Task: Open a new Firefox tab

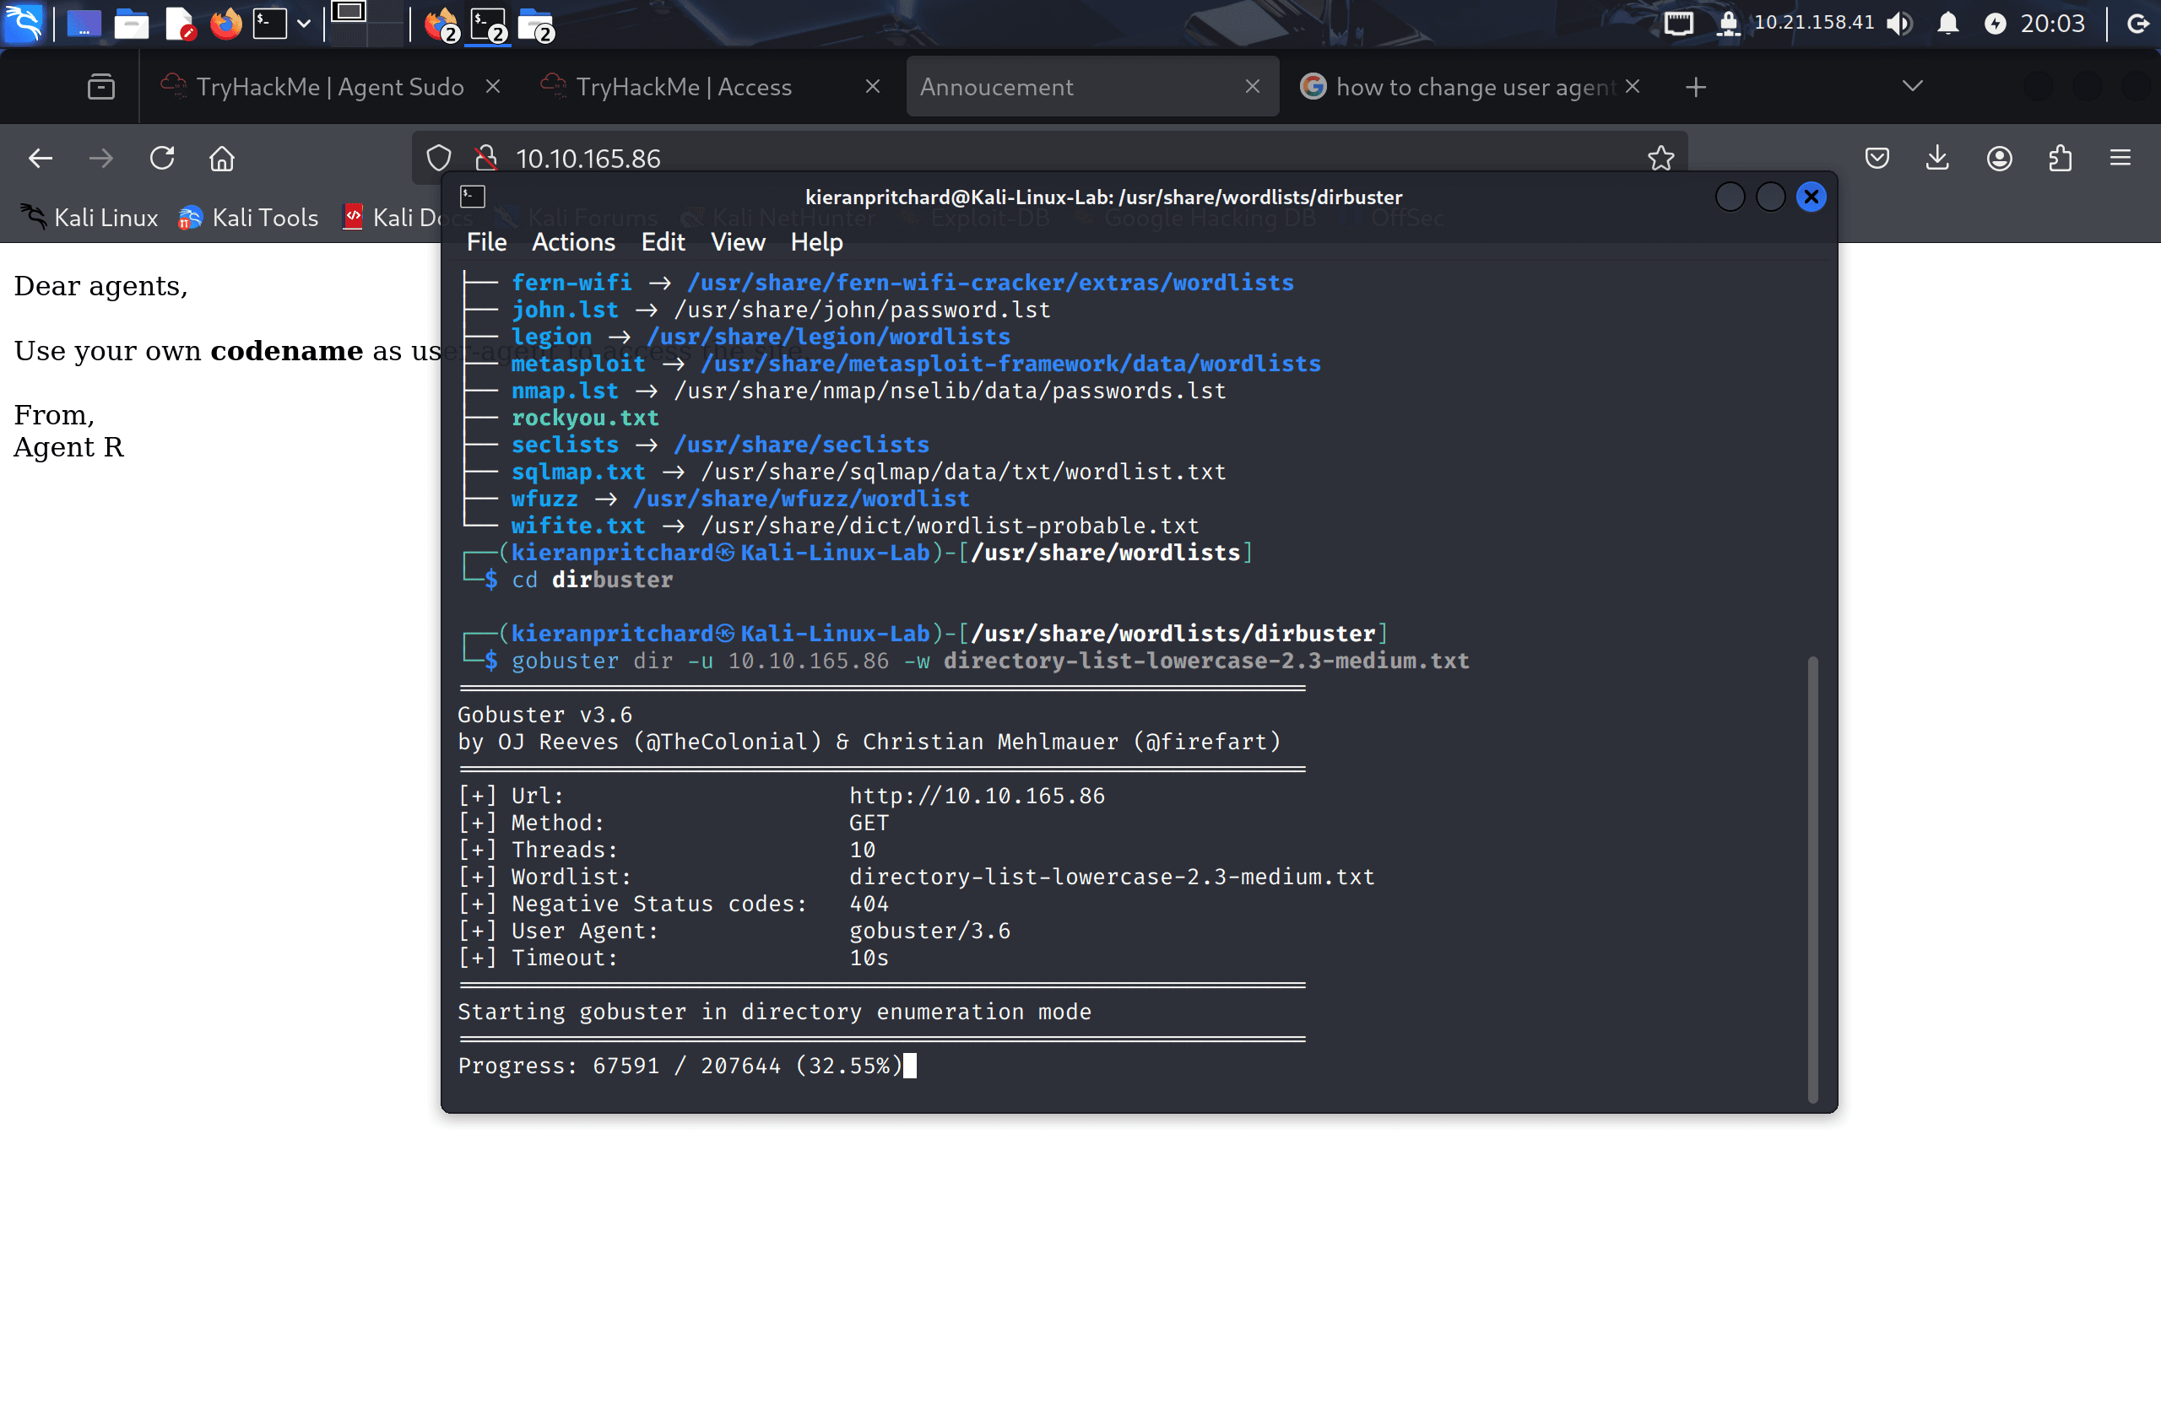Action: [x=1695, y=87]
